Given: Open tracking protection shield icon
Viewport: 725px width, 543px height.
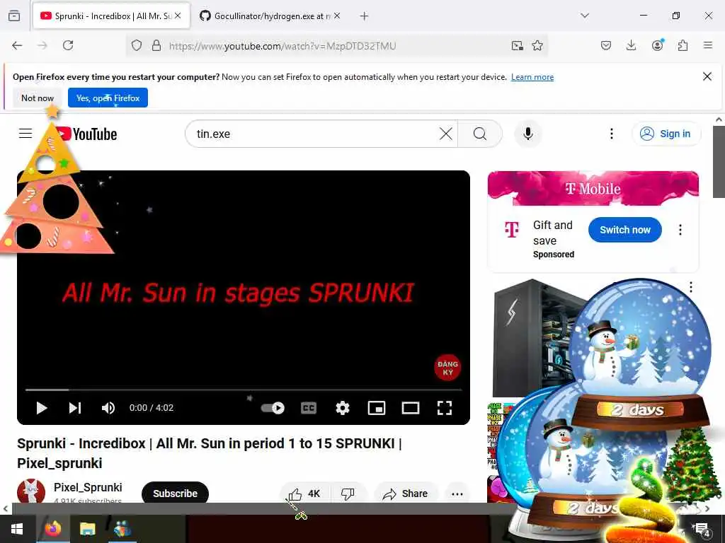Looking at the screenshot, I should 137,45.
